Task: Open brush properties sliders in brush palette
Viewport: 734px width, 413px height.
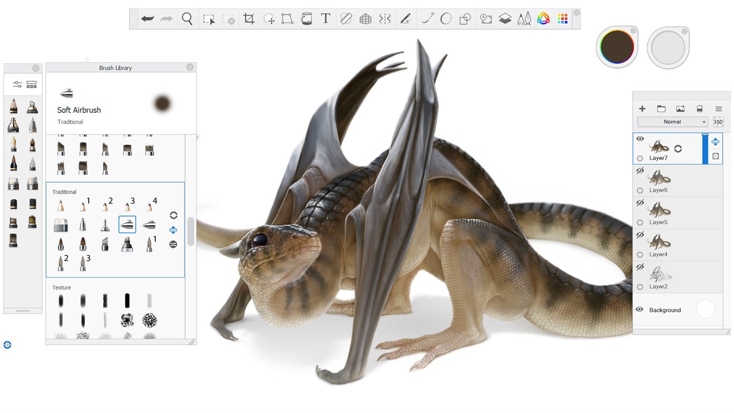Action: pyautogui.click(x=17, y=84)
